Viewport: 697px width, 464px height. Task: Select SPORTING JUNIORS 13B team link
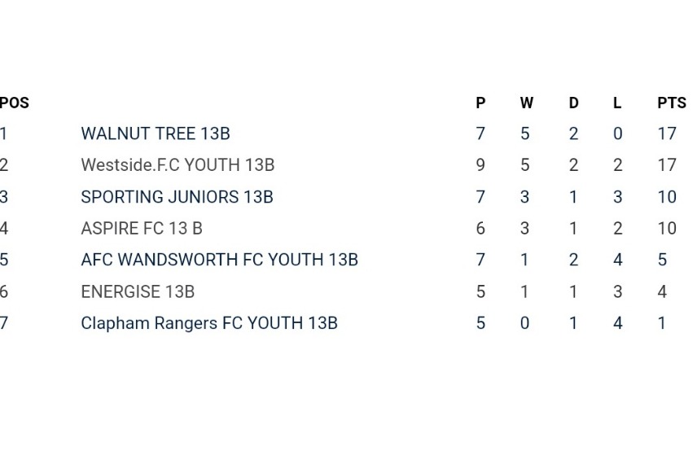tap(177, 197)
